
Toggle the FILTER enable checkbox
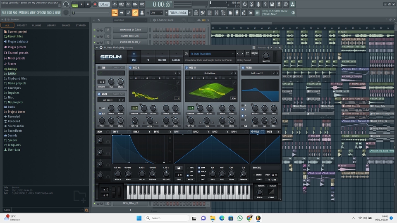point(243,67)
